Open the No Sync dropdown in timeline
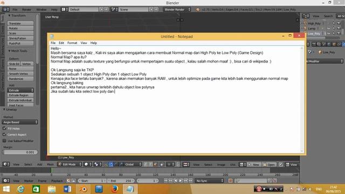 209,181
